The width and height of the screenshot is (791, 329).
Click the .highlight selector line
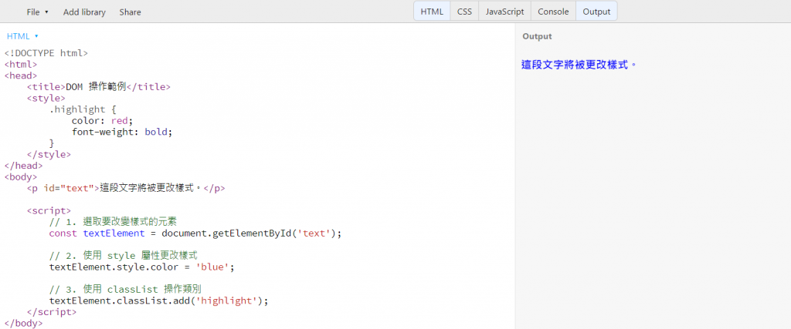point(83,109)
